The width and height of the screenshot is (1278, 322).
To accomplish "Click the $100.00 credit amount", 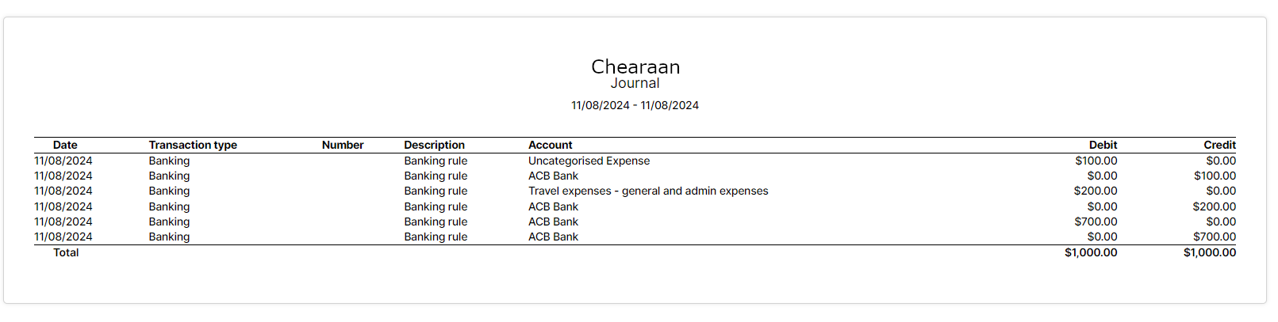I will [x=1215, y=176].
